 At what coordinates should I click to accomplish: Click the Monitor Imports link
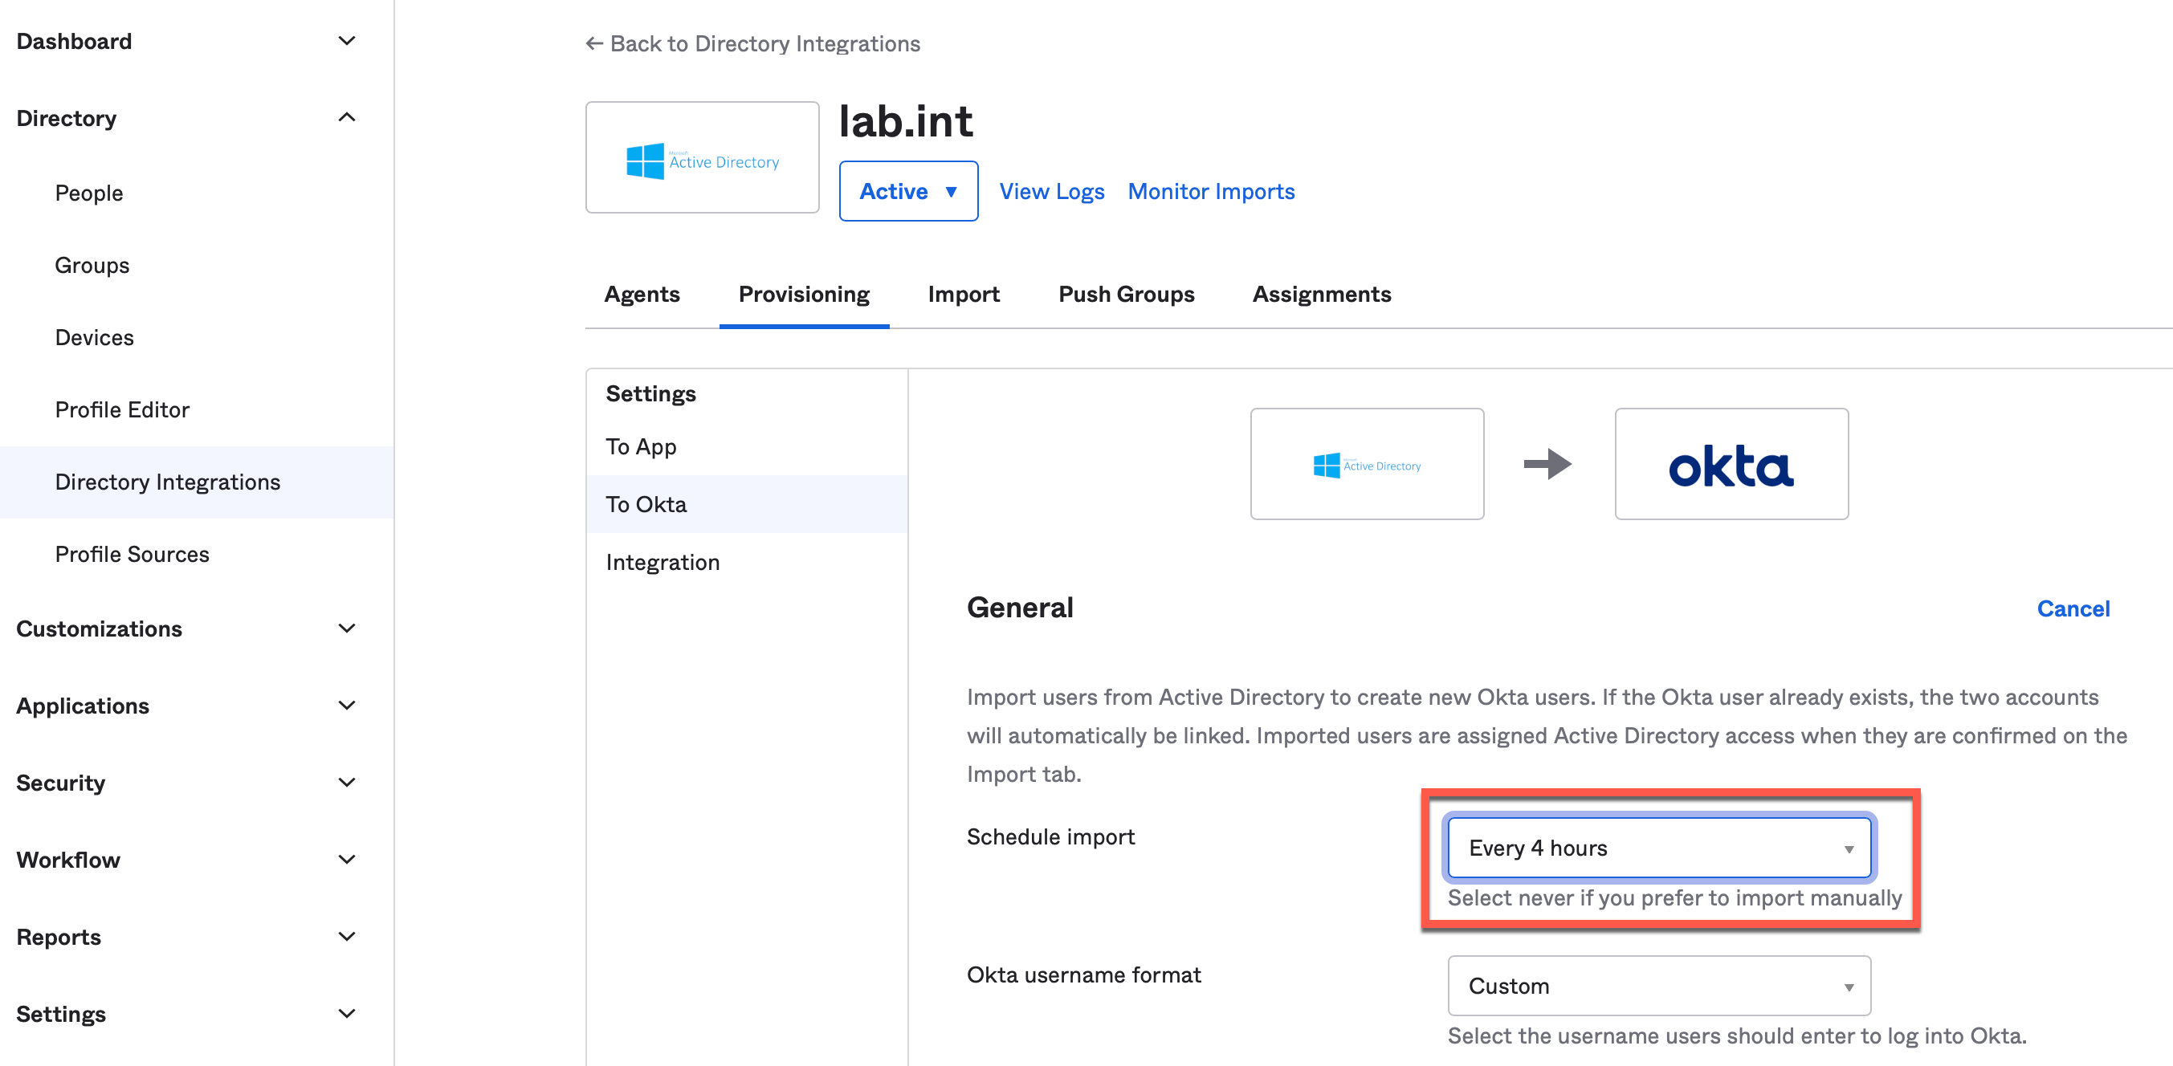pyautogui.click(x=1210, y=191)
